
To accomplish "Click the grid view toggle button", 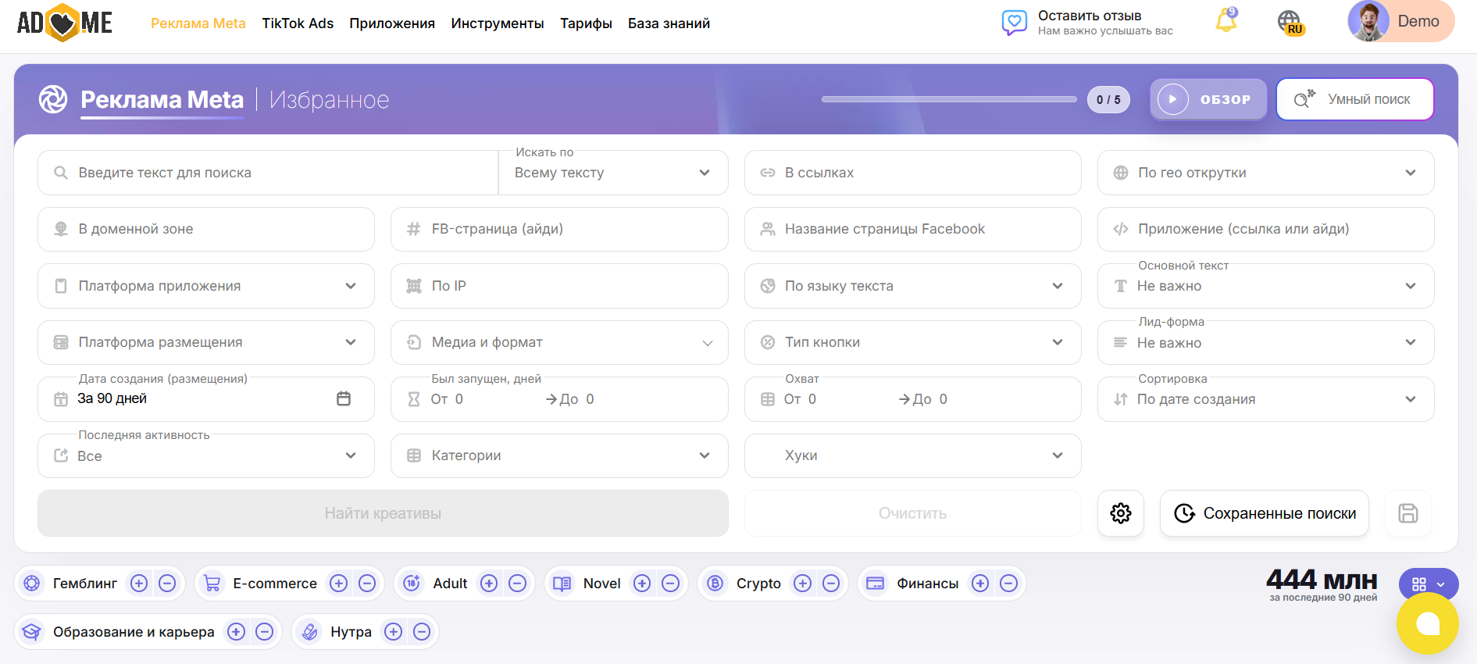I will [x=1429, y=584].
